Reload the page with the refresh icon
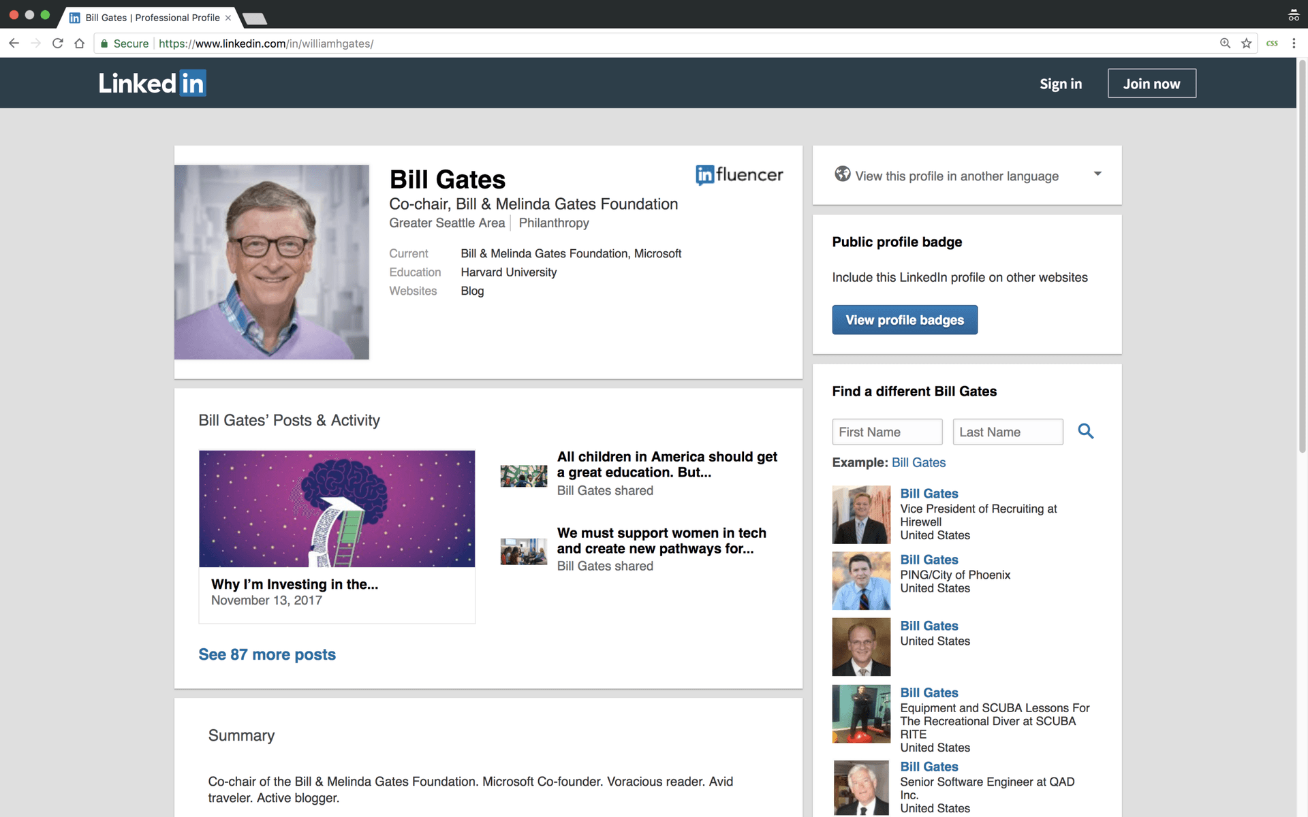 pos(57,43)
